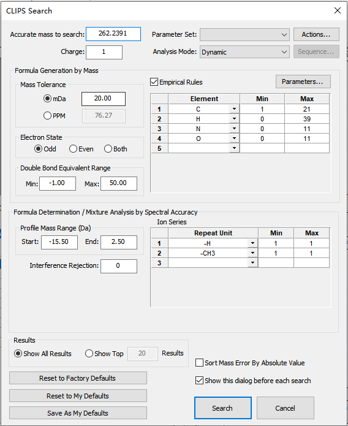Open element dropdown for row 4 (O)

coord(234,139)
